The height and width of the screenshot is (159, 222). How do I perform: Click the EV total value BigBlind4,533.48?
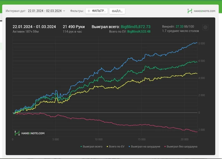(x=139, y=32)
